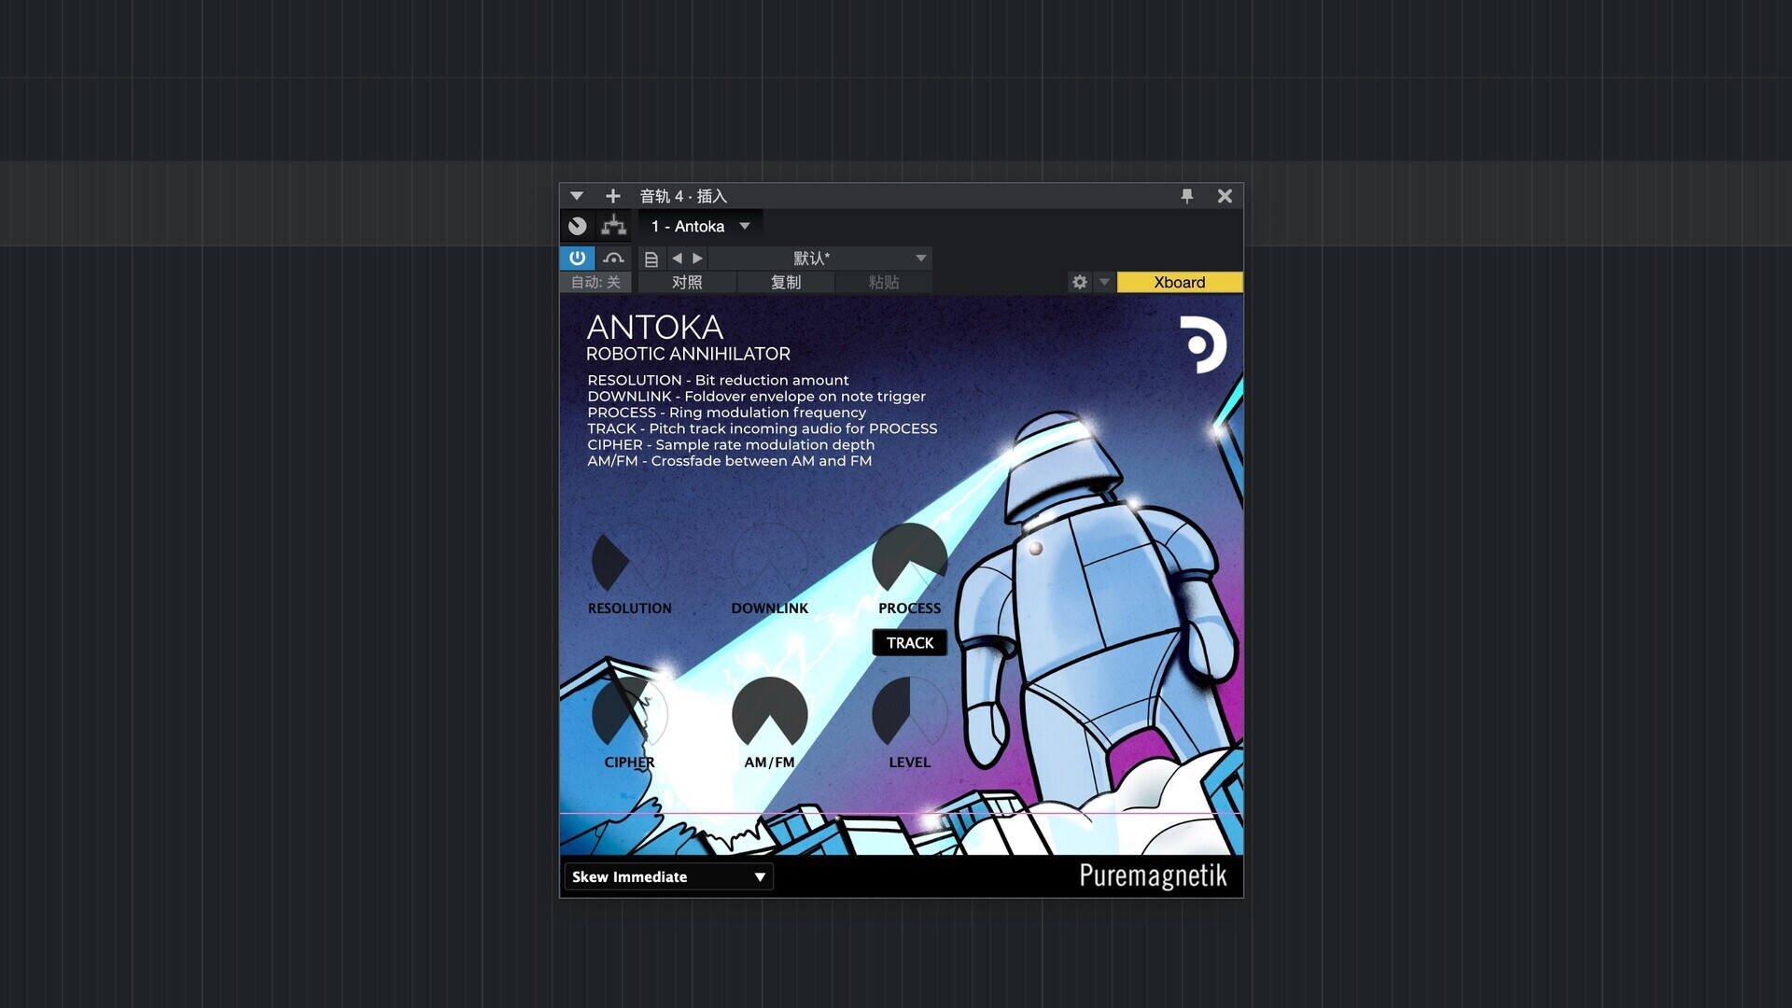Click the circular sidechain icon
The image size is (1792, 1008).
577,226
